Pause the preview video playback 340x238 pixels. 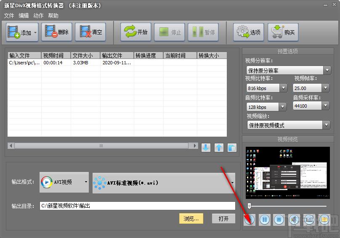(x=265, y=220)
